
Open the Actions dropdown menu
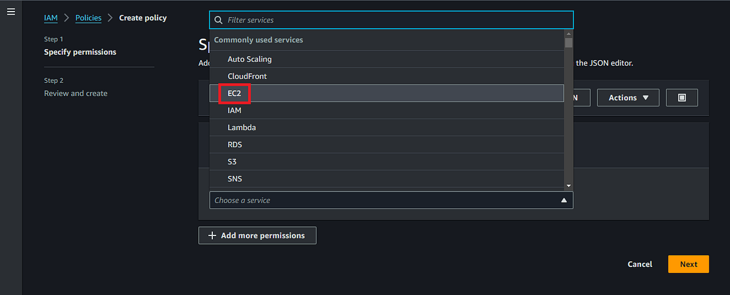628,98
